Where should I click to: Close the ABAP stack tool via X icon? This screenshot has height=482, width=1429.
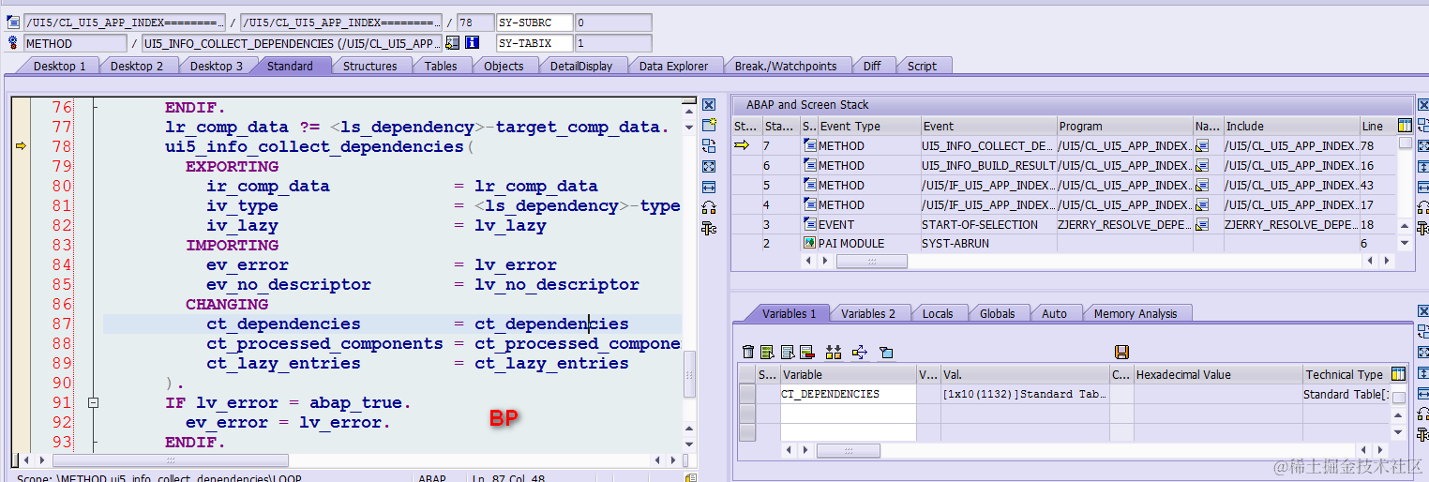coord(1423,105)
